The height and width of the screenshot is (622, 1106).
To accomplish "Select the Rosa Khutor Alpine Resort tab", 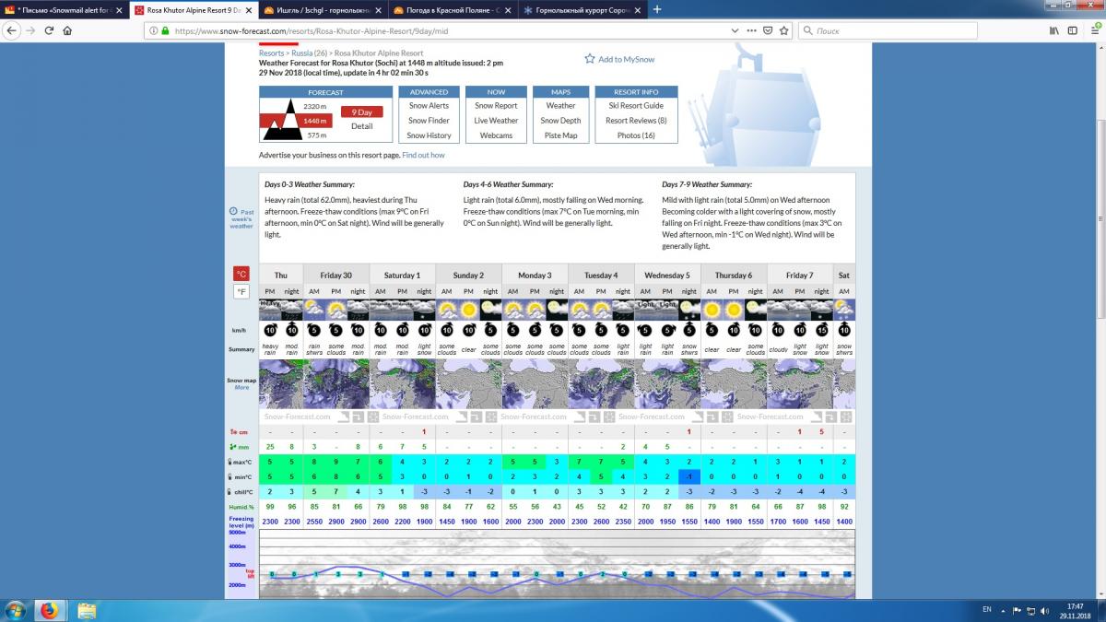I will (192, 10).
